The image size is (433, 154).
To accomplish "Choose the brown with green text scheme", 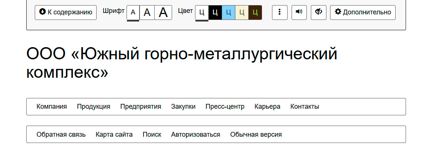I will [x=255, y=13].
